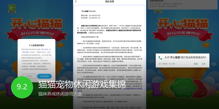Open the 《用户协议》 link
The width and height of the screenshot is (219, 109).
45,50
